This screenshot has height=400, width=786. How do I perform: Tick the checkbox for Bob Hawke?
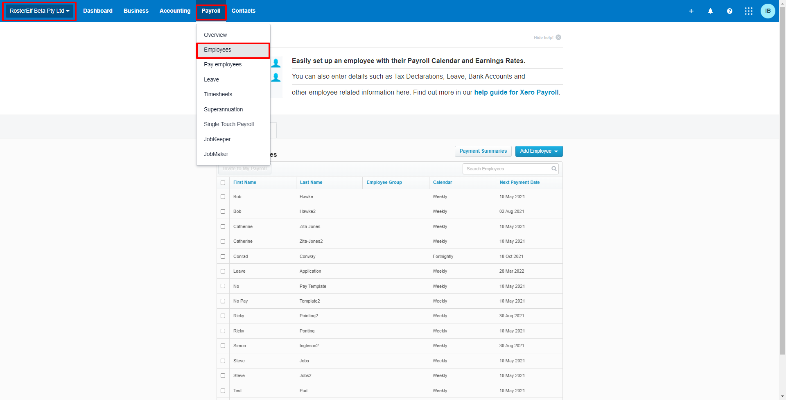(x=223, y=197)
